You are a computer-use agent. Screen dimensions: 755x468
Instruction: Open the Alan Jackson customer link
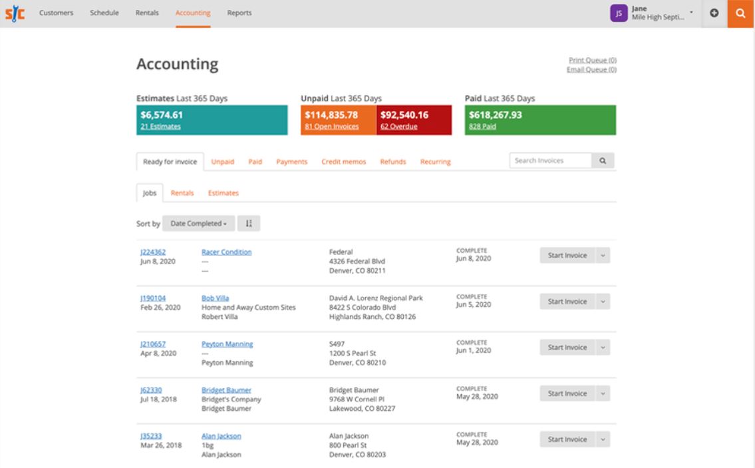(x=221, y=435)
